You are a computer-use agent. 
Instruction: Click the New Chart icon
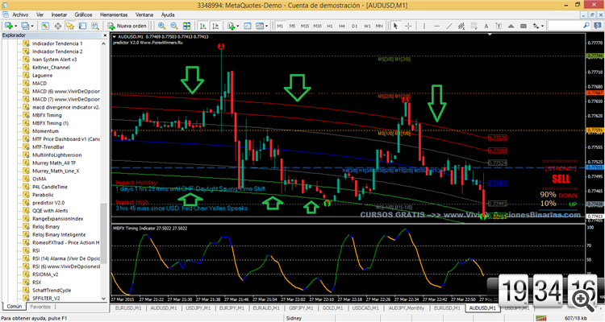tap(8, 26)
